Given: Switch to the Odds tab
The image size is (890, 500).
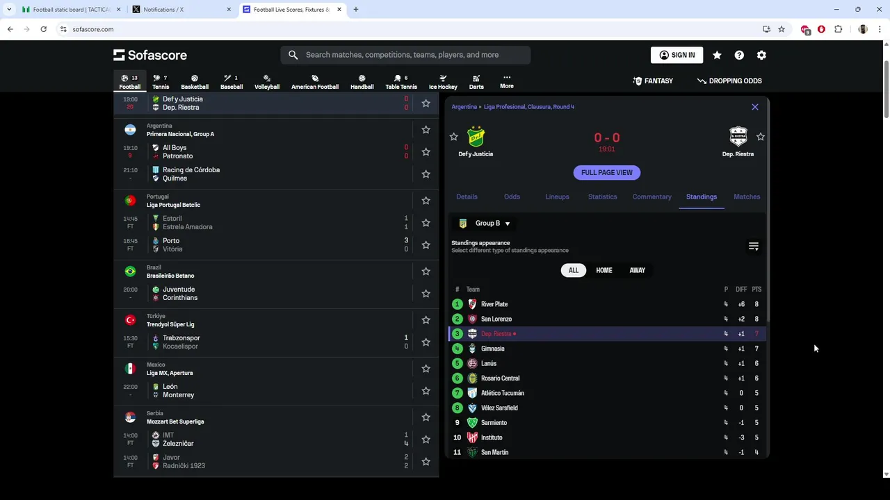Looking at the screenshot, I should coord(512,197).
